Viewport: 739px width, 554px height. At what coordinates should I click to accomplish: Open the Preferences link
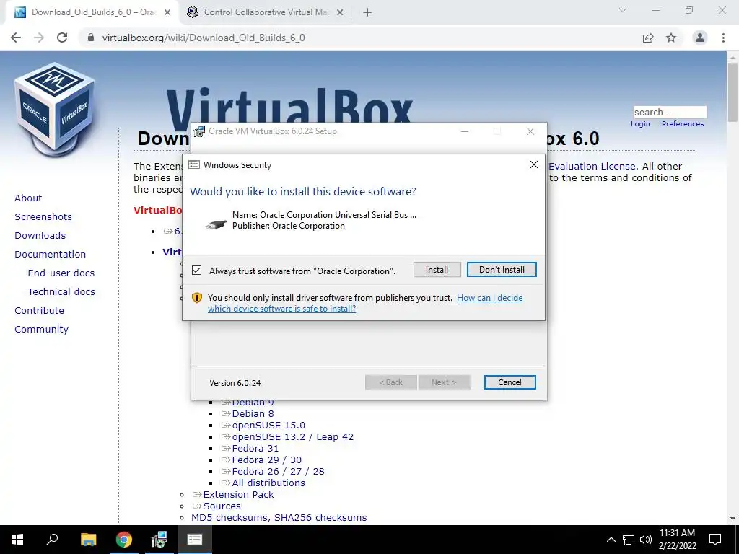[x=683, y=124]
